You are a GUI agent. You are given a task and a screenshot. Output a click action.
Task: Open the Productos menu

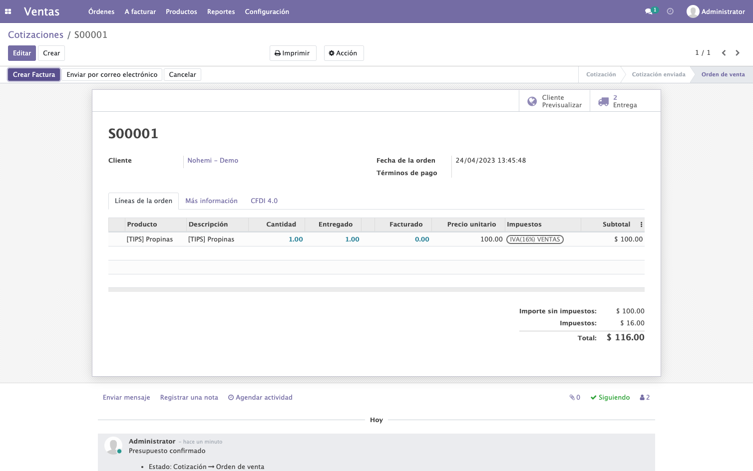click(x=181, y=11)
